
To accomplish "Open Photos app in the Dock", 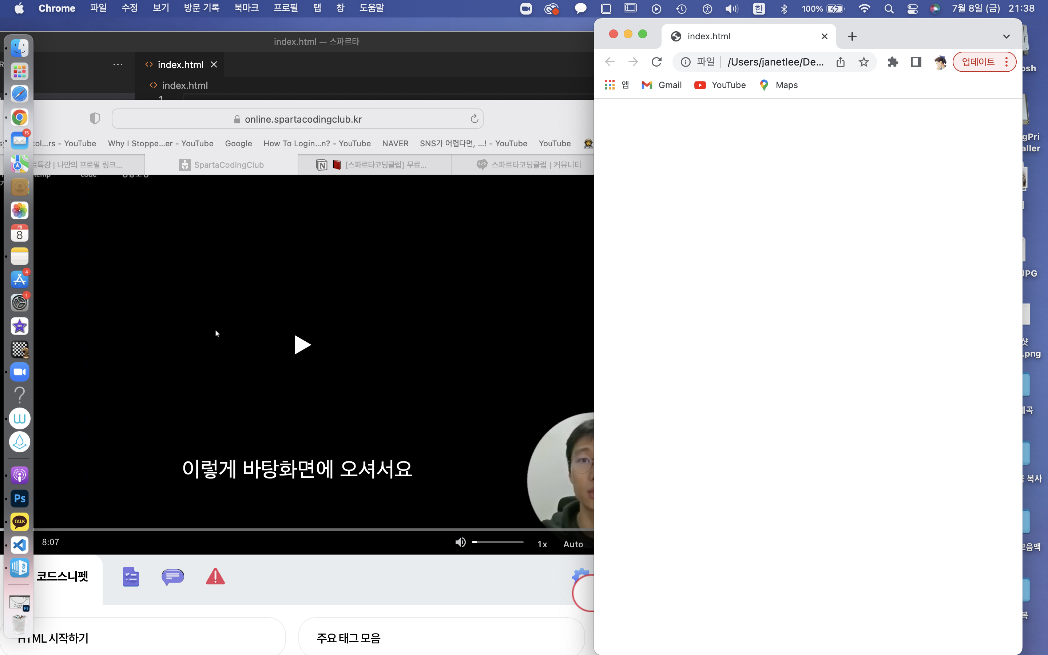I will [20, 210].
